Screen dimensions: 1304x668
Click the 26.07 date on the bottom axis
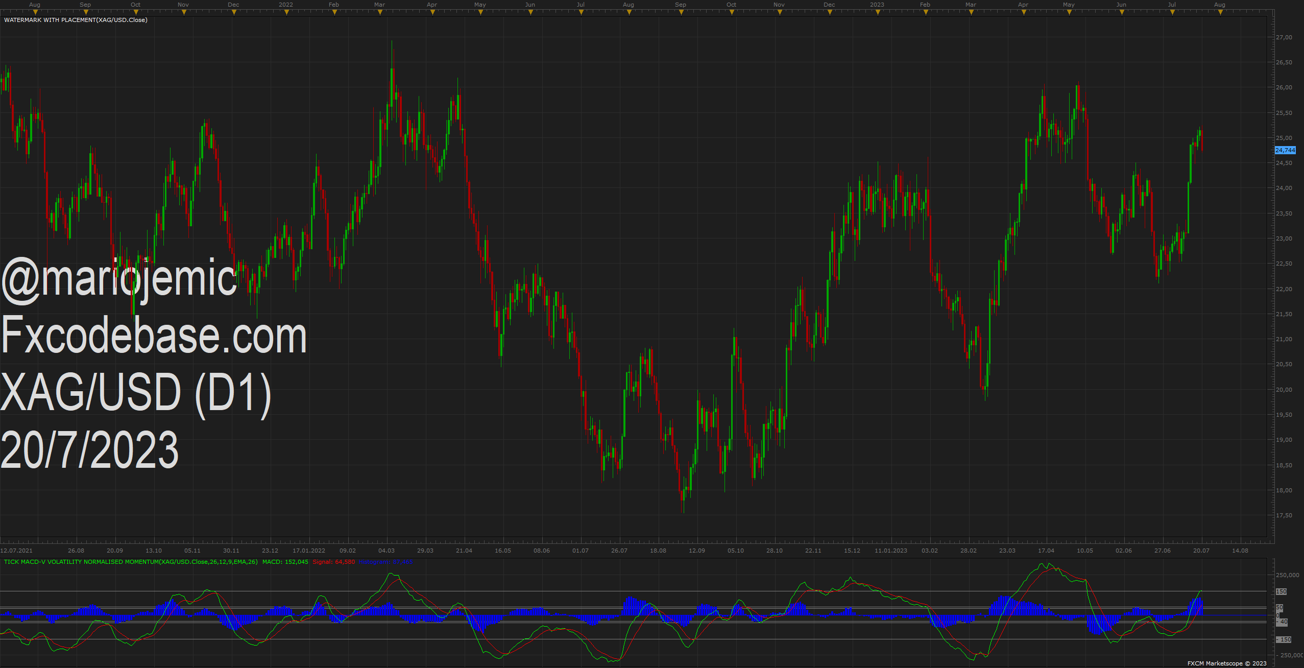pyautogui.click(x=619, y=551)
